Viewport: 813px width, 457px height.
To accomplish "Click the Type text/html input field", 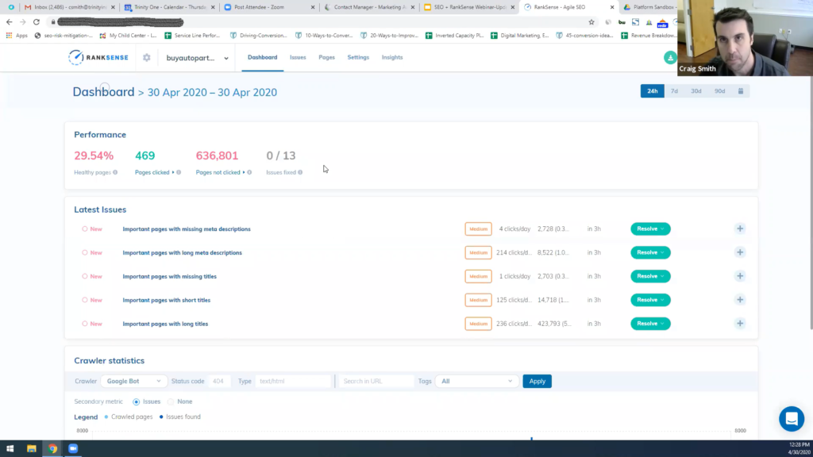I will (x=292, y=382).
